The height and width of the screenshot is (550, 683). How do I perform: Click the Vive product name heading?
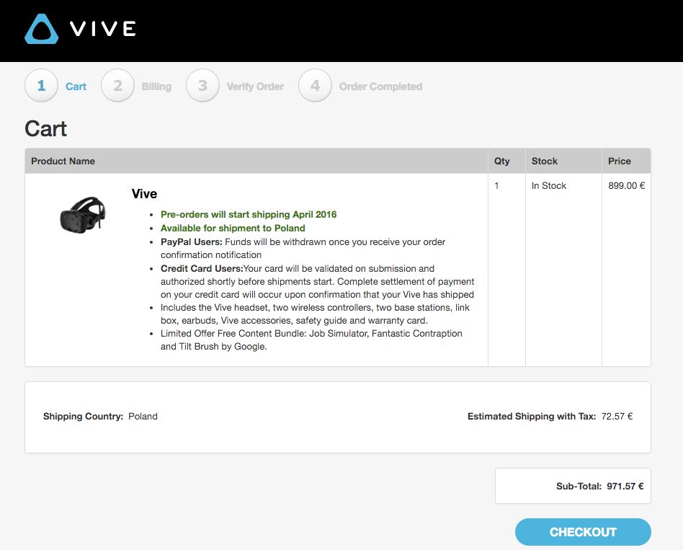[x=144, y=193]
